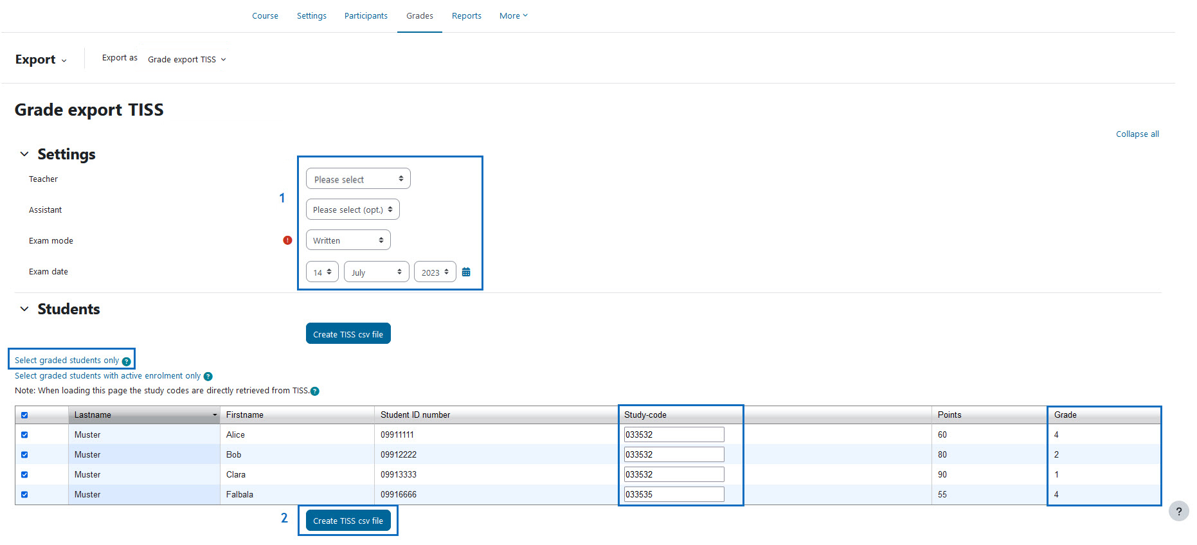Click grade value 1 in Clara's row

[1056, 475]
